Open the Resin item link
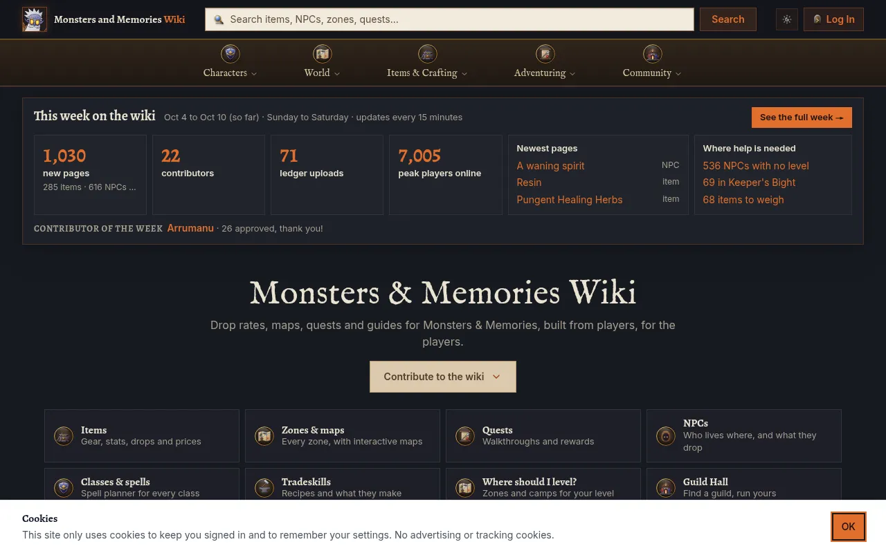Viewport: 886px width, 553px height. click(x=529, y=182)
